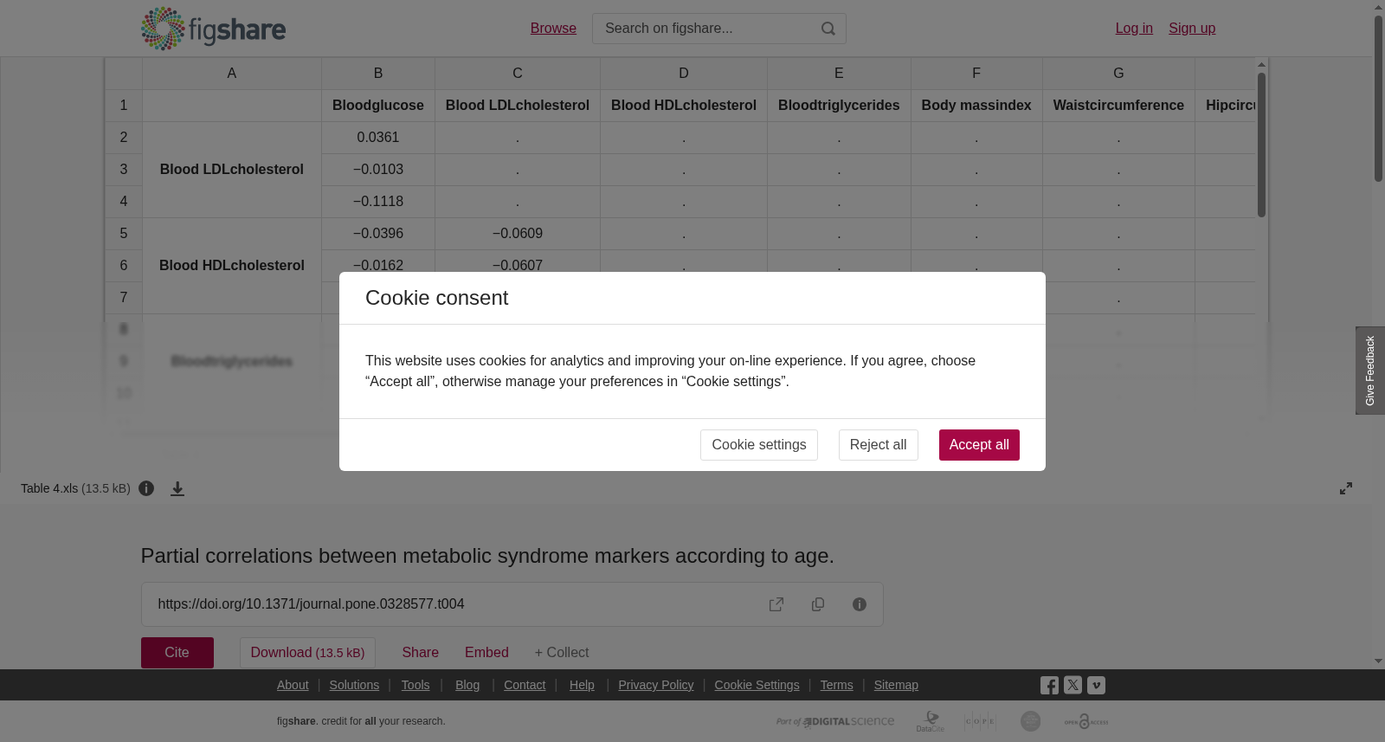This screenshot has height=742, width=1385.
Task: Open the Help footer link
Action: coord(582,685)
